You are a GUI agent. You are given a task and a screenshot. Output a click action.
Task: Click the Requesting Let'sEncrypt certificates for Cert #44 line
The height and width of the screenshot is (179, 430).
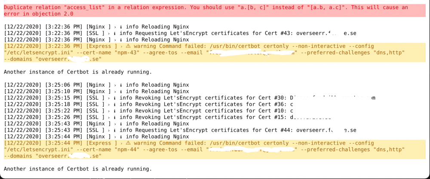[x=180, y=130]
